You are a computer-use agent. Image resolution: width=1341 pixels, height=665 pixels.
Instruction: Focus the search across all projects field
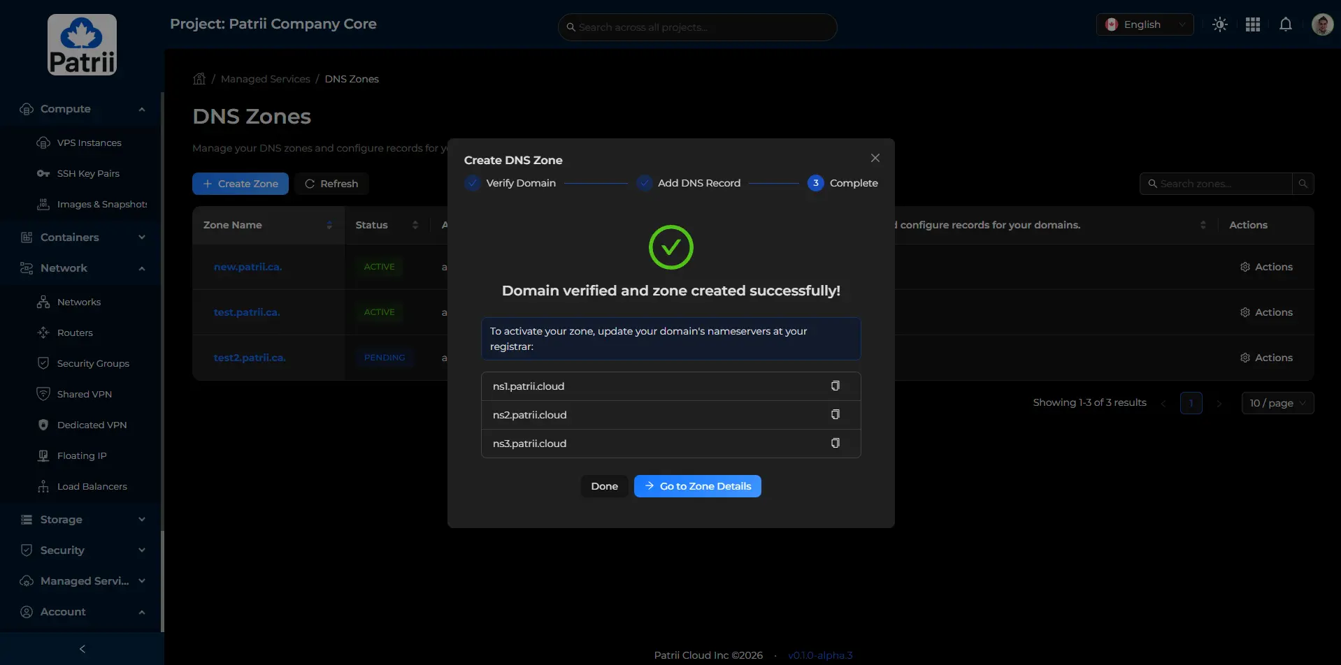pos(699,27)
